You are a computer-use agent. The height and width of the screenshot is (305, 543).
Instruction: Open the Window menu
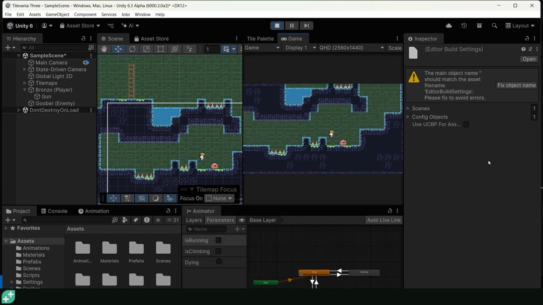pos(142,15)
